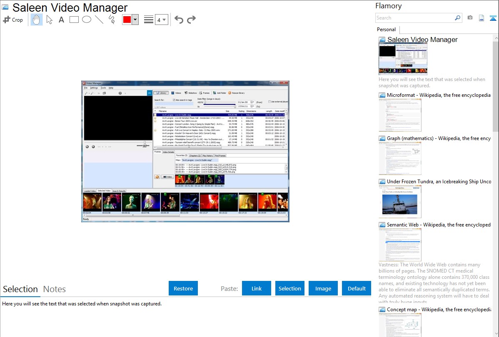
Task: Focus the Flamory Search field
Action: coord(415,18)
